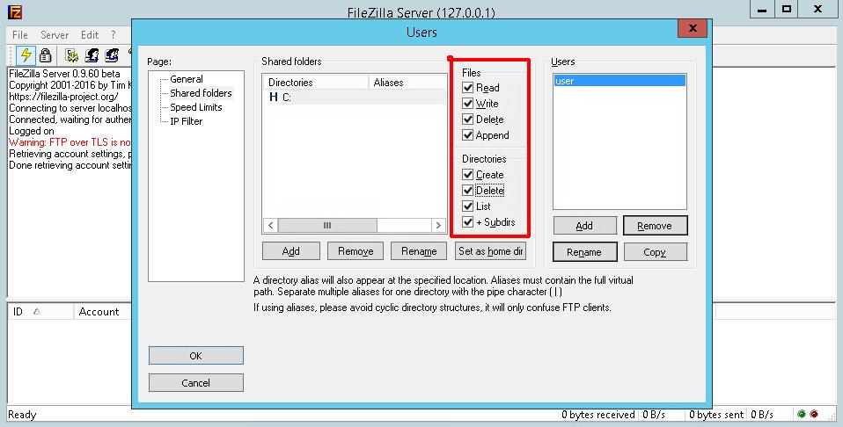Click the FileZilla logo in title bar
This screenshot has height=427, width=843.
click(15, 11)
